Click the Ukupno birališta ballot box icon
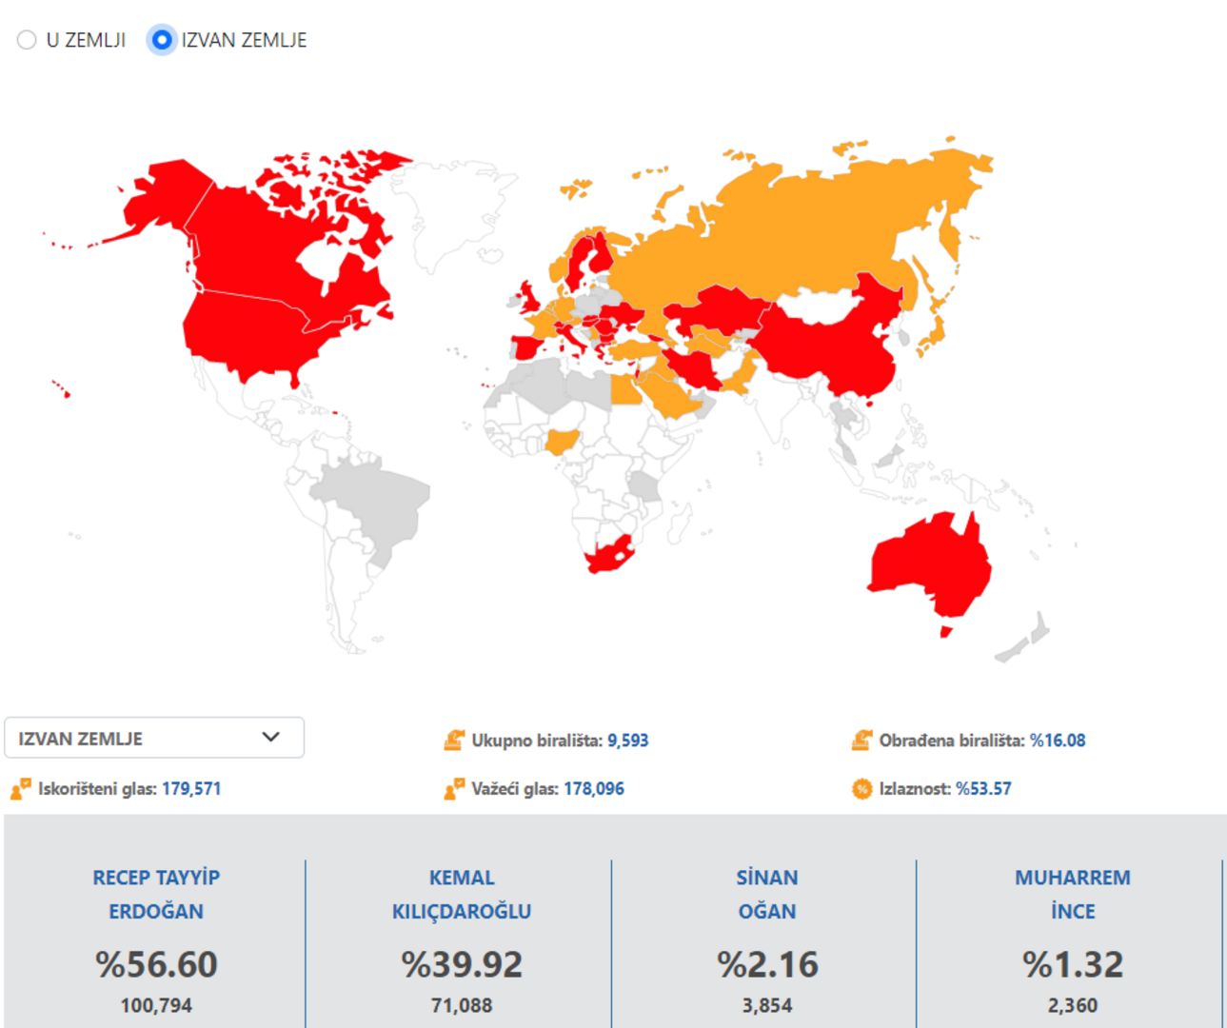The height and width of the screenshot is (1028, 1227). pyautogui.click(x=454, y=740)
